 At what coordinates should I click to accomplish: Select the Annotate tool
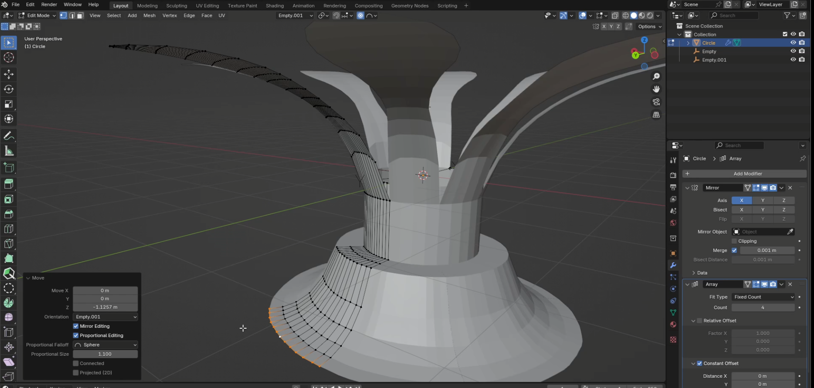click(x=9, y=136)
